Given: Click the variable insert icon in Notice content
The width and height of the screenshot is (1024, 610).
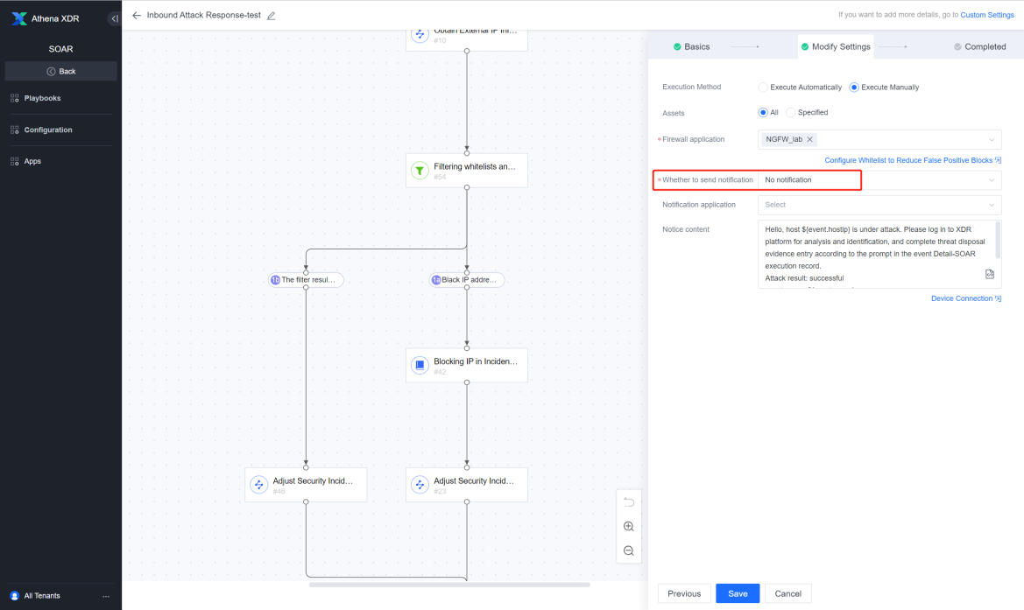Looking at the screenshot, I should pyautogui.click(x=989, y=274).
